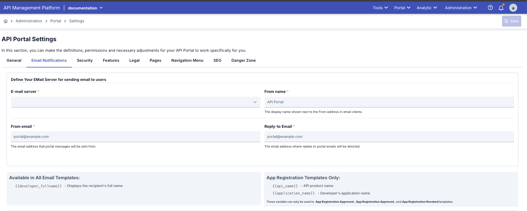Expand the E-mail server combo box

tap(135, 102)
